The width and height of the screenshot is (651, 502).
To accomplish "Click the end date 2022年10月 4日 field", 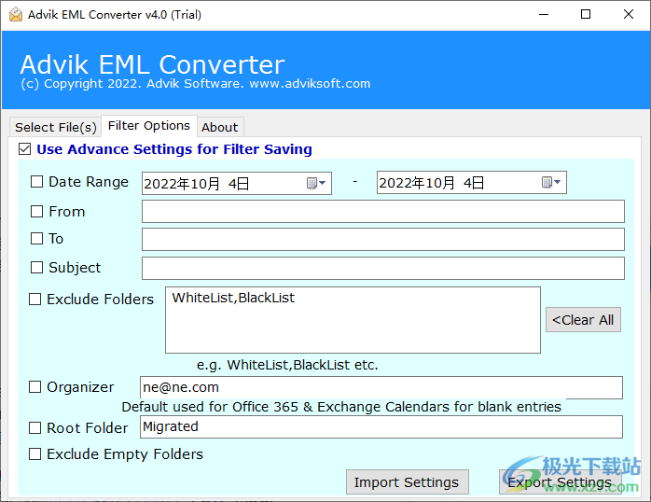I will (x=472, y=182).
